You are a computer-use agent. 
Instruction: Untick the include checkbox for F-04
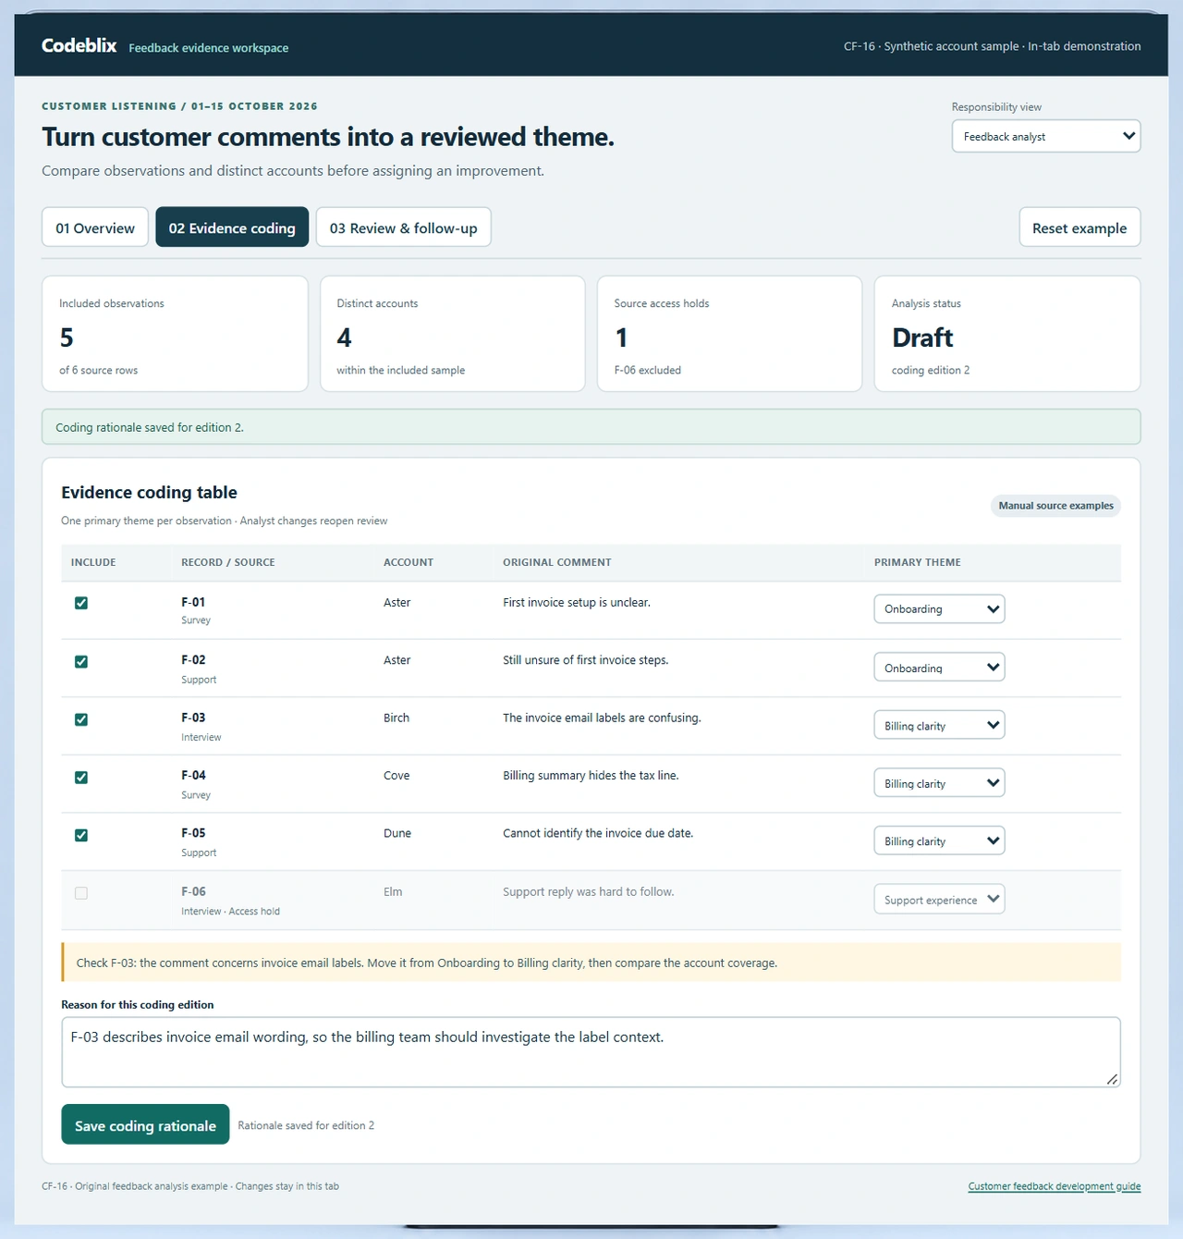(81, 778)
